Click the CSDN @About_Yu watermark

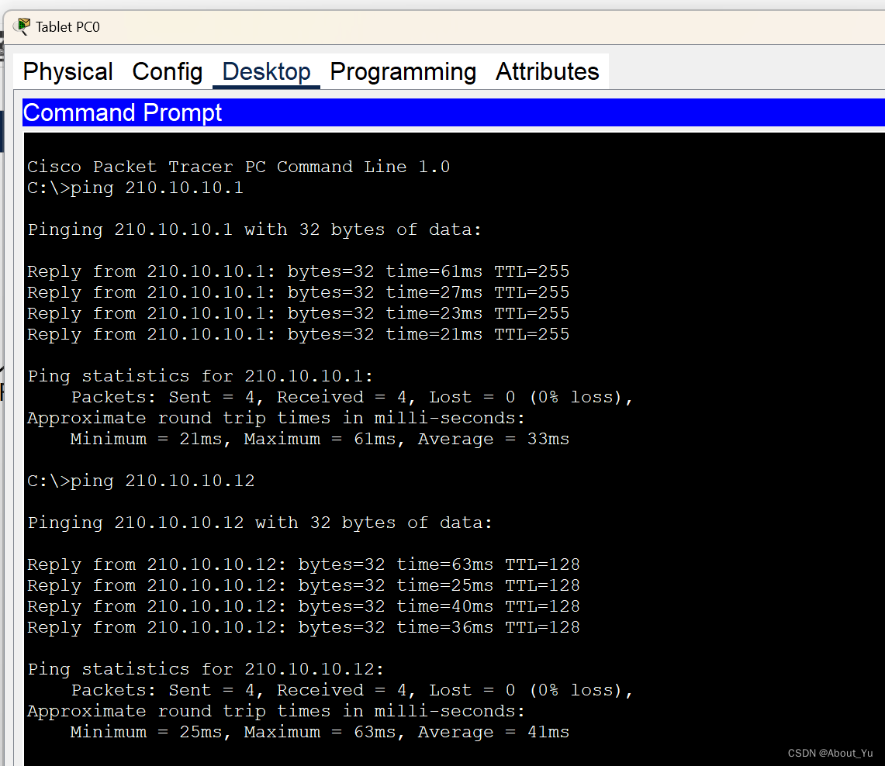coord(830,754)
